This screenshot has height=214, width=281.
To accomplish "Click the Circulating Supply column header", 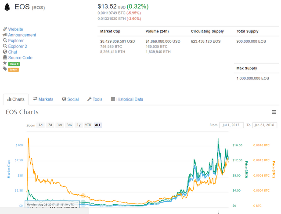I will tap(207, 31).
